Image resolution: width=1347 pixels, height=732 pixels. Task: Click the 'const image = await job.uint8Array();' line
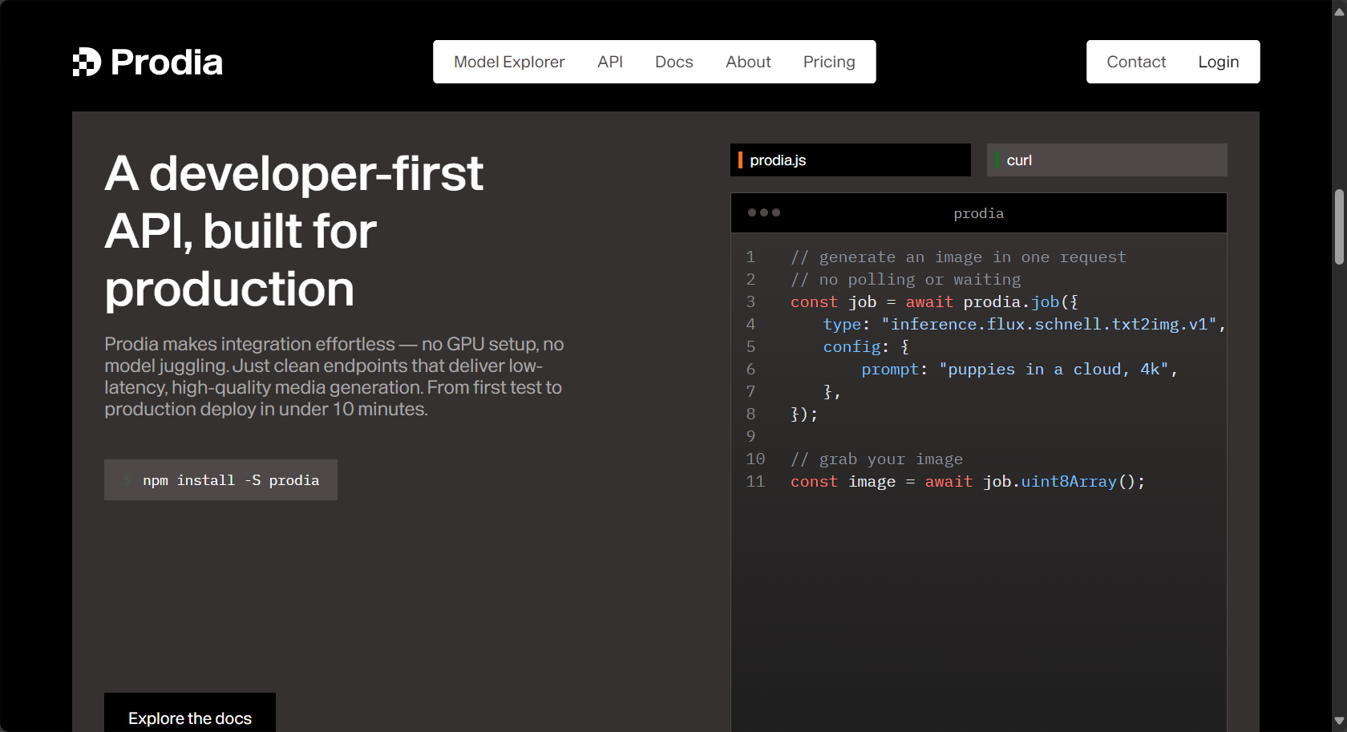click(x=968, y=482)
